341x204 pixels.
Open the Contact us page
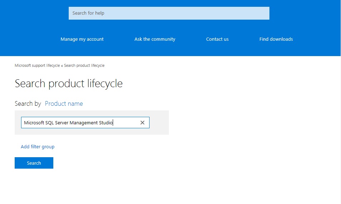click(217, 39)
